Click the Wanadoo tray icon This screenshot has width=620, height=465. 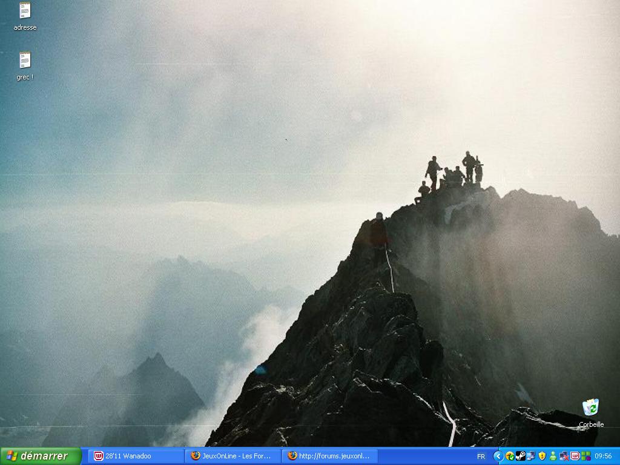click(575, 457)
